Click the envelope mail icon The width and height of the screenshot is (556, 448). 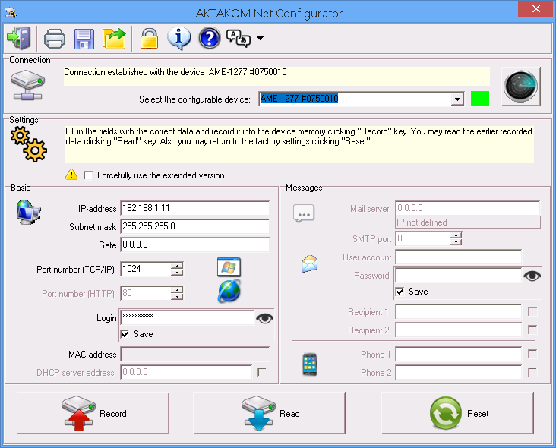(310, 263)
